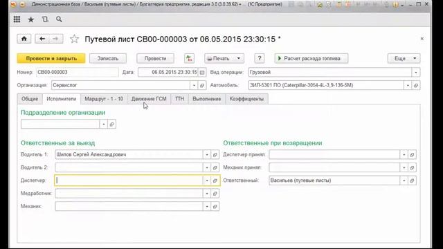Run Расчет расхода топлива

pos(311,58)
